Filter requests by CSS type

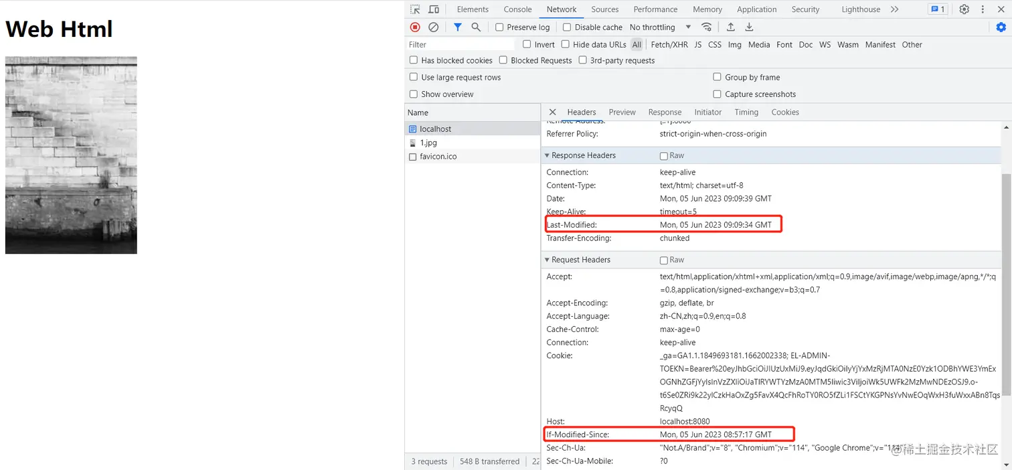pyautogui.click(x=715, y=44)
